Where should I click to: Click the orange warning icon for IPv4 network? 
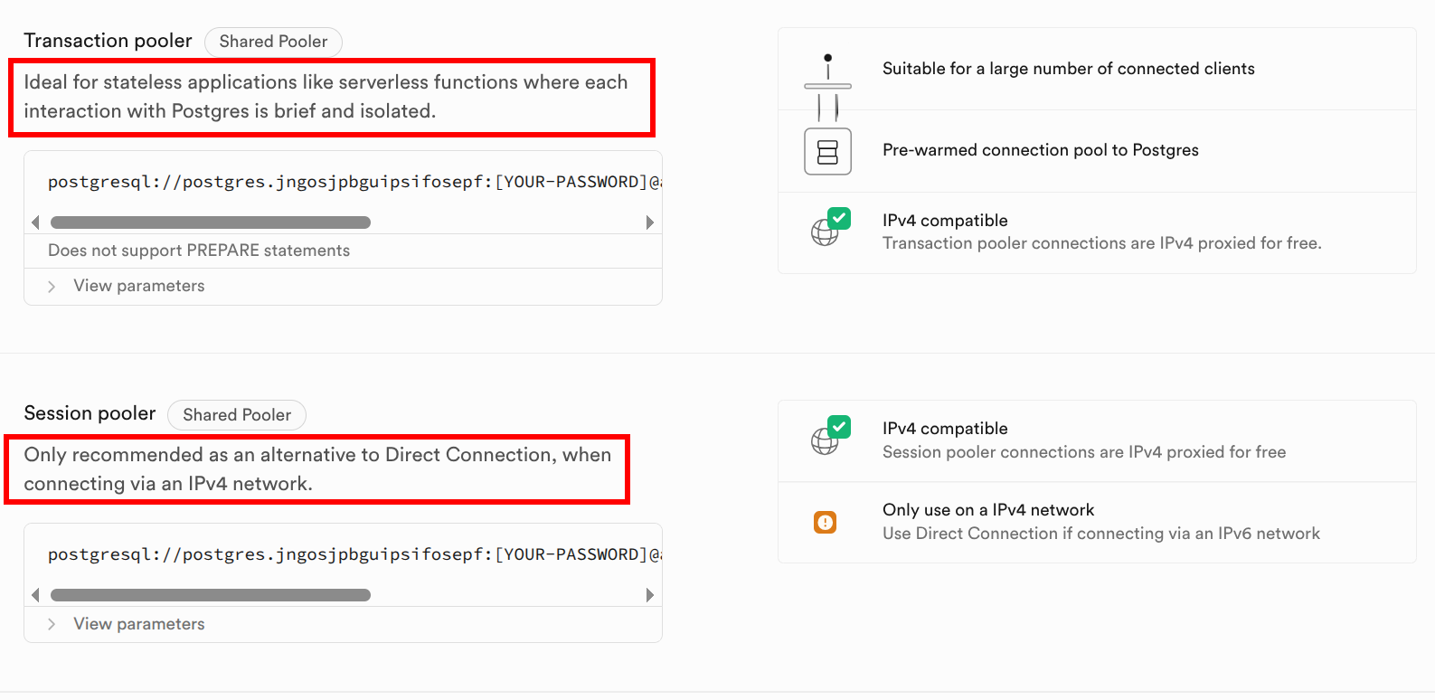[825, 522]
